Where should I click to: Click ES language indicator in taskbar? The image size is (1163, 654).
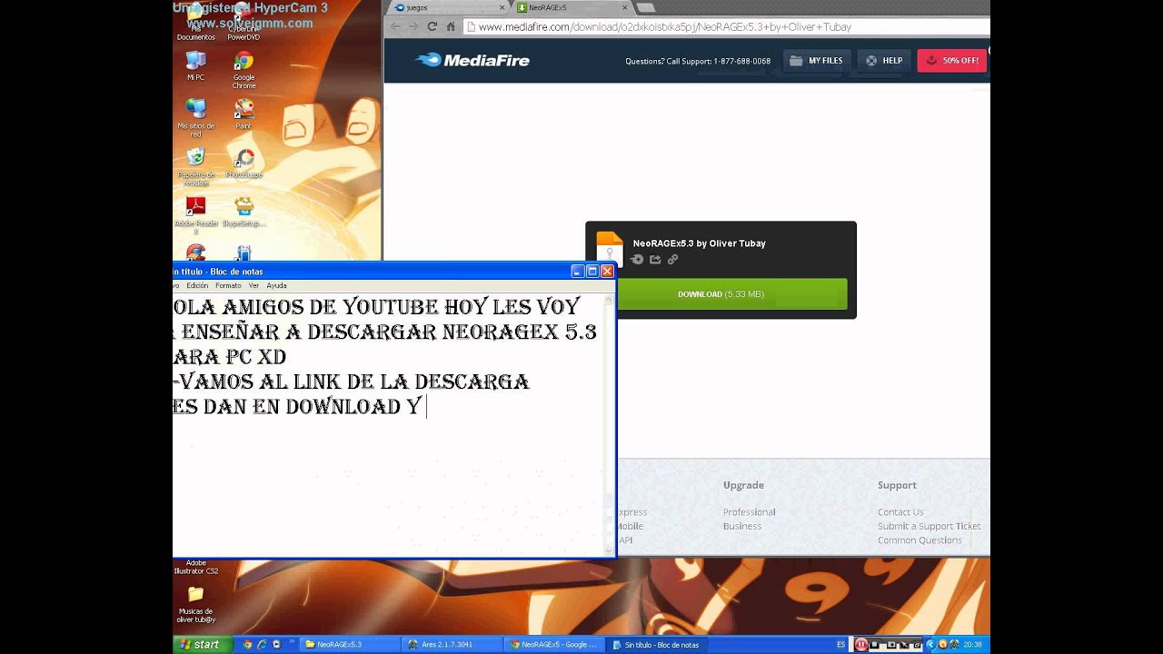840,644
